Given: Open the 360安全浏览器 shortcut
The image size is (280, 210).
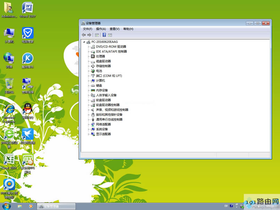Looking at the screenshot, I should pyautogui.click(x=9, y=138).
